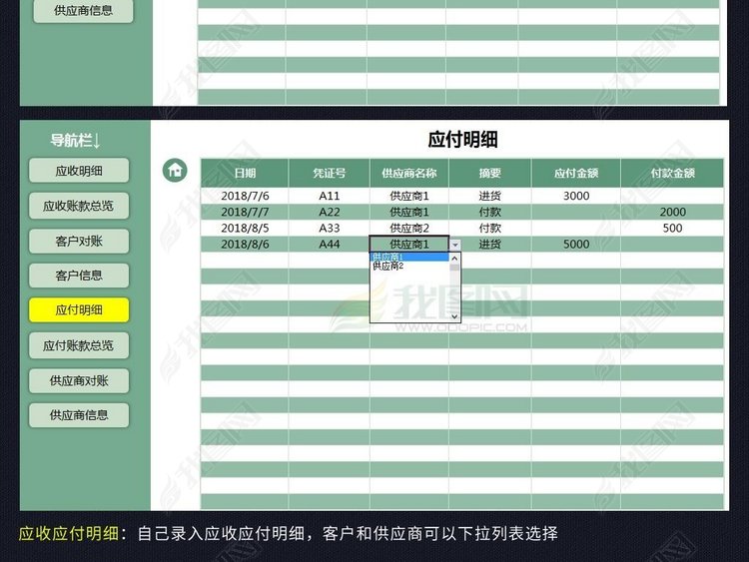Choose 供应商1 in the dropdown list
The width and height of the screenshot is (749, 562).
tap(409, 257)
